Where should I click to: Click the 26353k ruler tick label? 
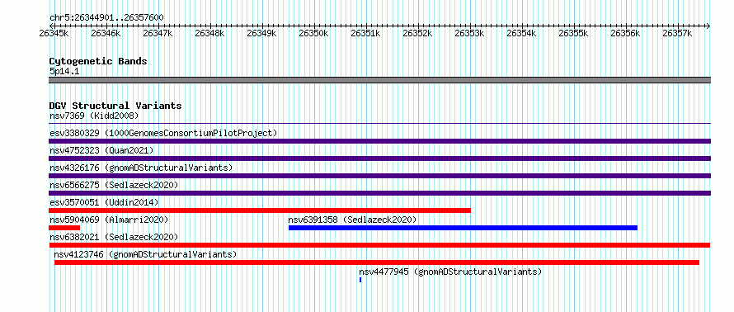click(469, 33)
